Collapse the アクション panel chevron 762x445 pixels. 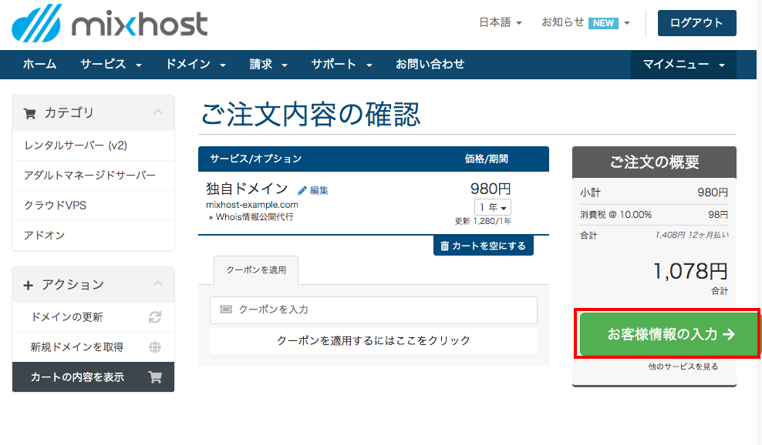click(158, 283)
